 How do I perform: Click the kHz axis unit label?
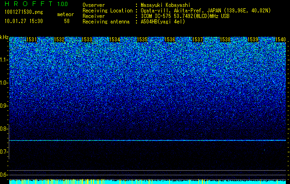tap(4, 37)
